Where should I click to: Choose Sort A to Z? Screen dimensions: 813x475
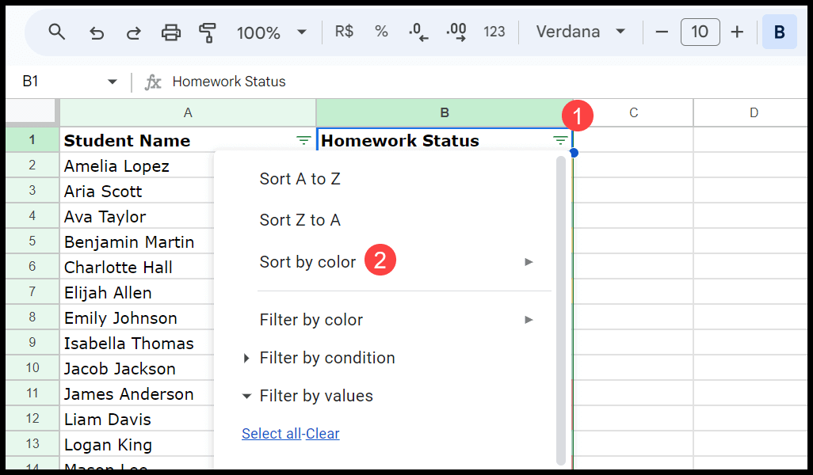coord(300,179)
